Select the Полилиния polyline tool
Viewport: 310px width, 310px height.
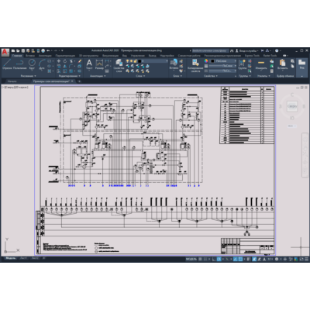pyautogui.click(x=19, y=64)
